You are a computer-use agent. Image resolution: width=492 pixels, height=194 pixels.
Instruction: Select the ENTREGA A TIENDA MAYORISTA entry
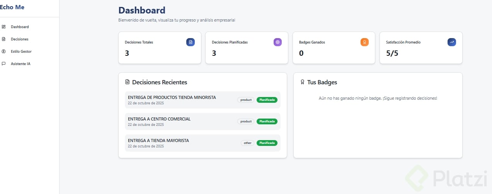click(158, 140)
